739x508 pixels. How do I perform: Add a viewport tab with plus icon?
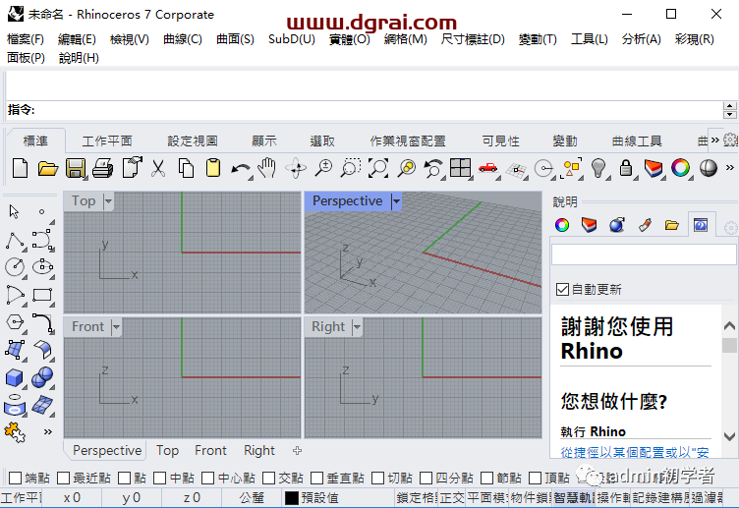297,450
